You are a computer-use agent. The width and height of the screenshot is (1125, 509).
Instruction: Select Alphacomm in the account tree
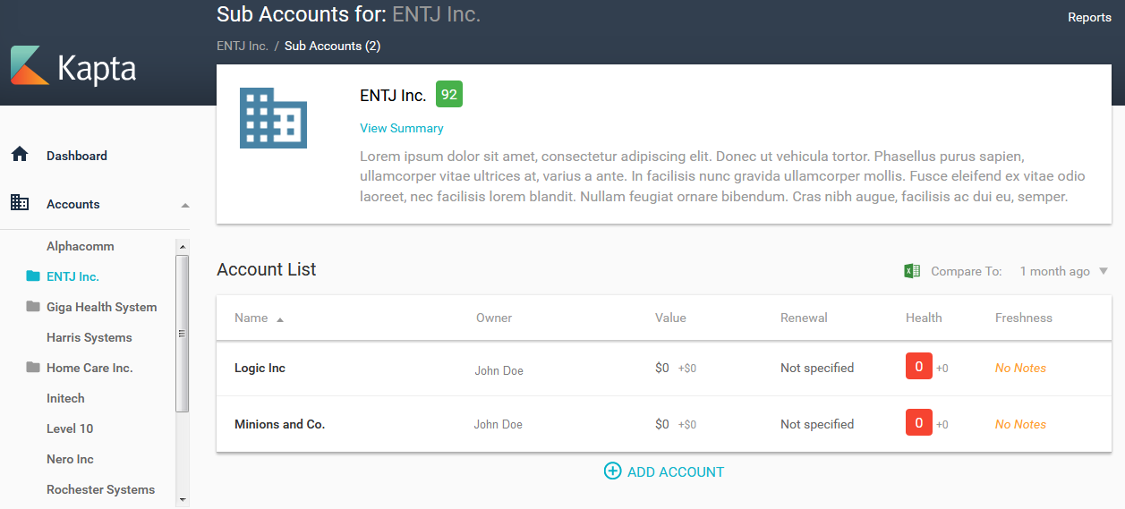point(81,246)
